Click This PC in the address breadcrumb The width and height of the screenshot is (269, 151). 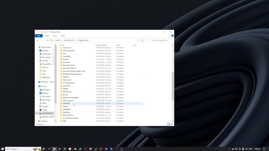(x=58, y=40)
